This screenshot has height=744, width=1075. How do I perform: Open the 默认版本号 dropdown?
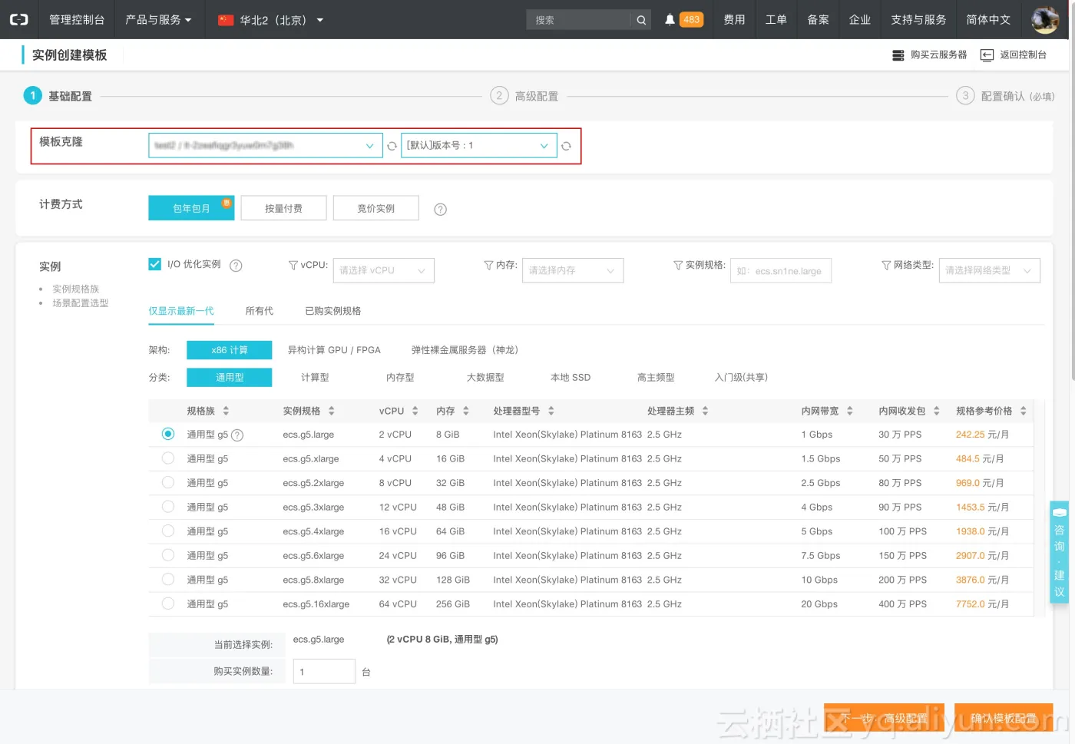tap(478, 146)
